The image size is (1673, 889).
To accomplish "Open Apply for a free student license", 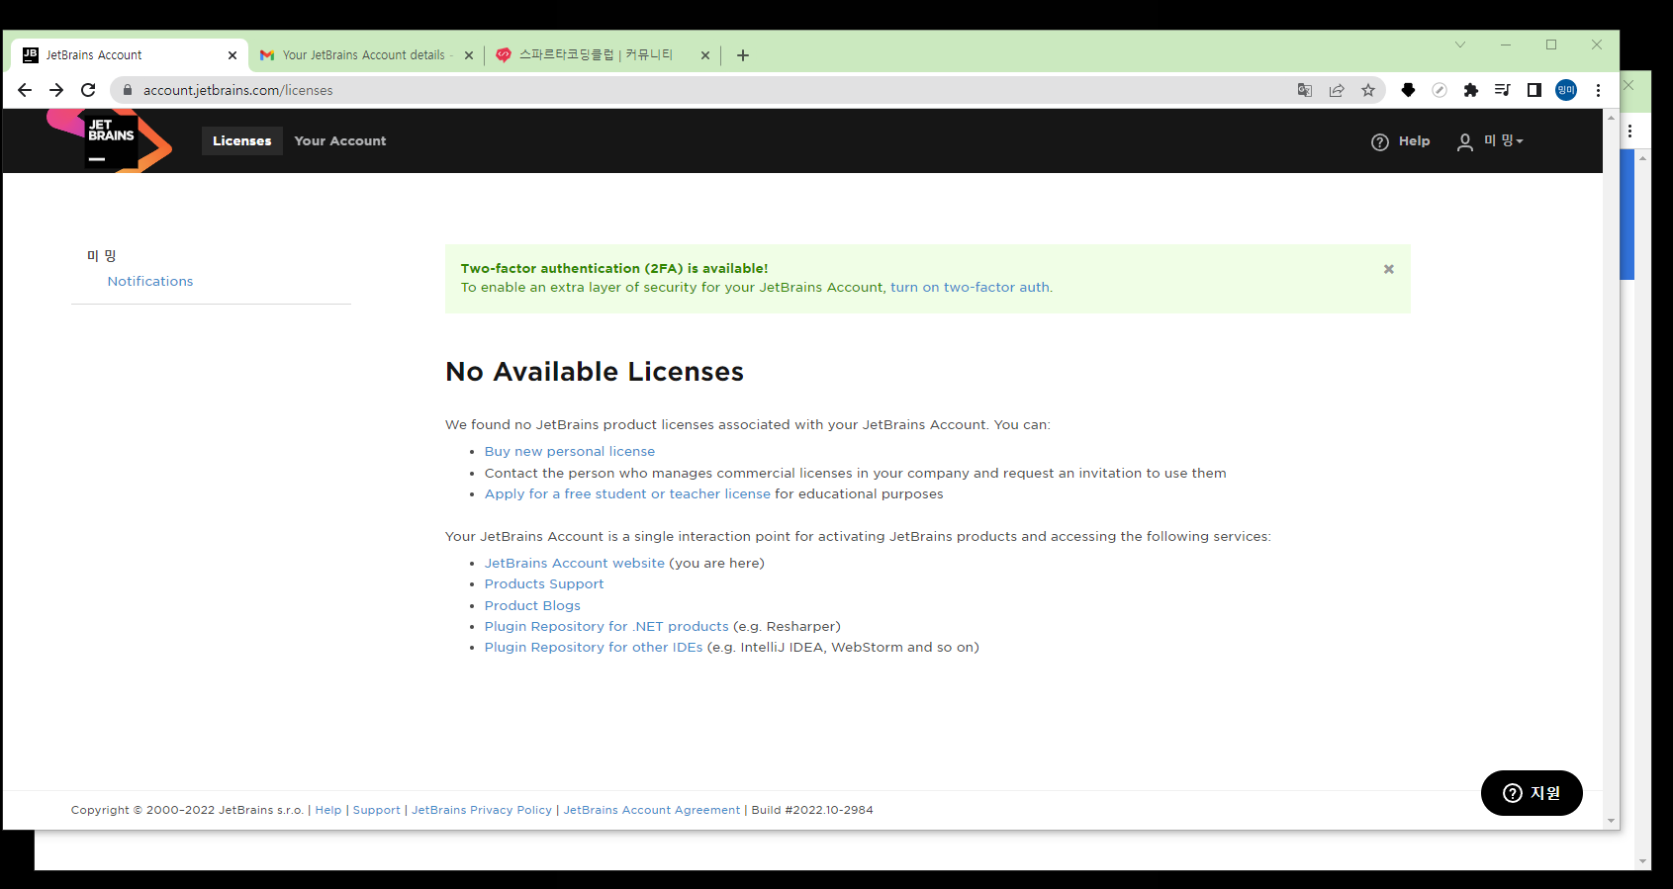I will click(x=627, y=493).
